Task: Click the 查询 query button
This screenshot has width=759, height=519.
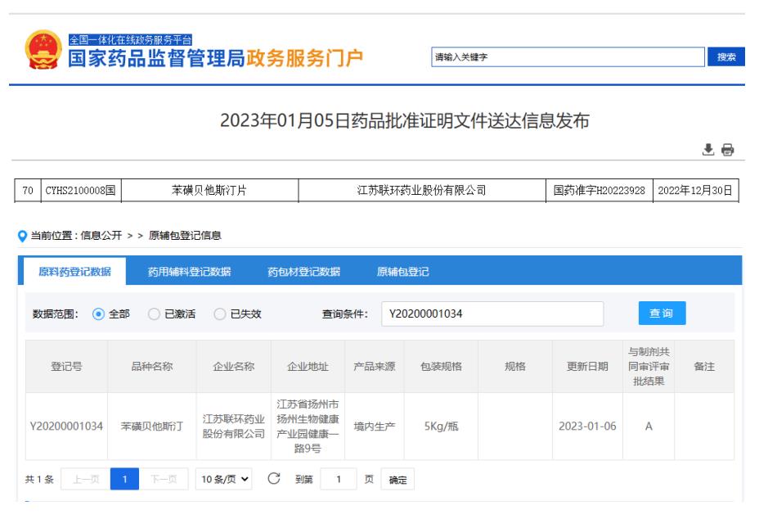Action: click(x=662, y=313)
